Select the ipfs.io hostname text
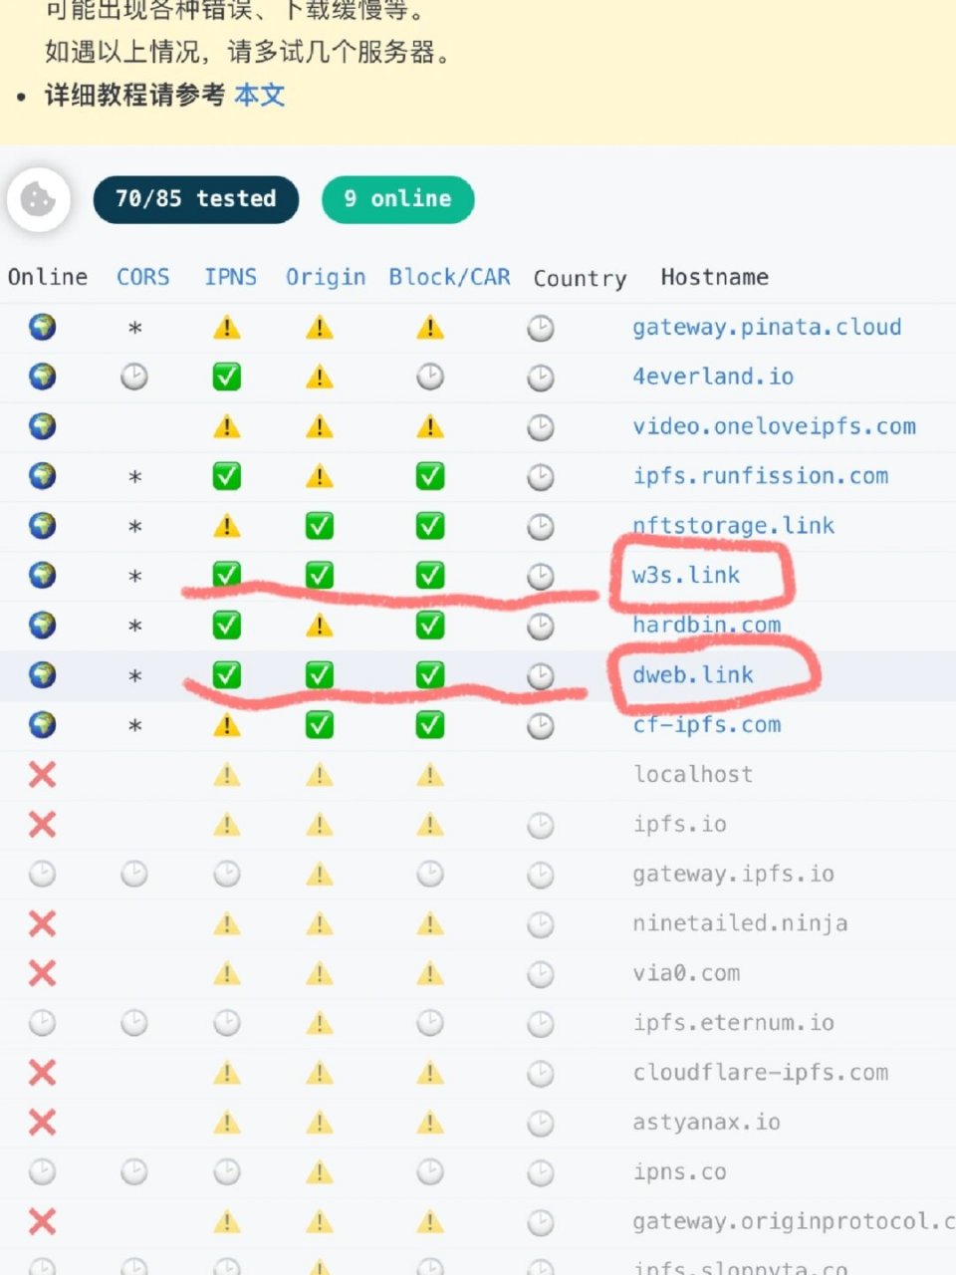The width and height of the screenshot is (956, 1275). click(679, 824)
